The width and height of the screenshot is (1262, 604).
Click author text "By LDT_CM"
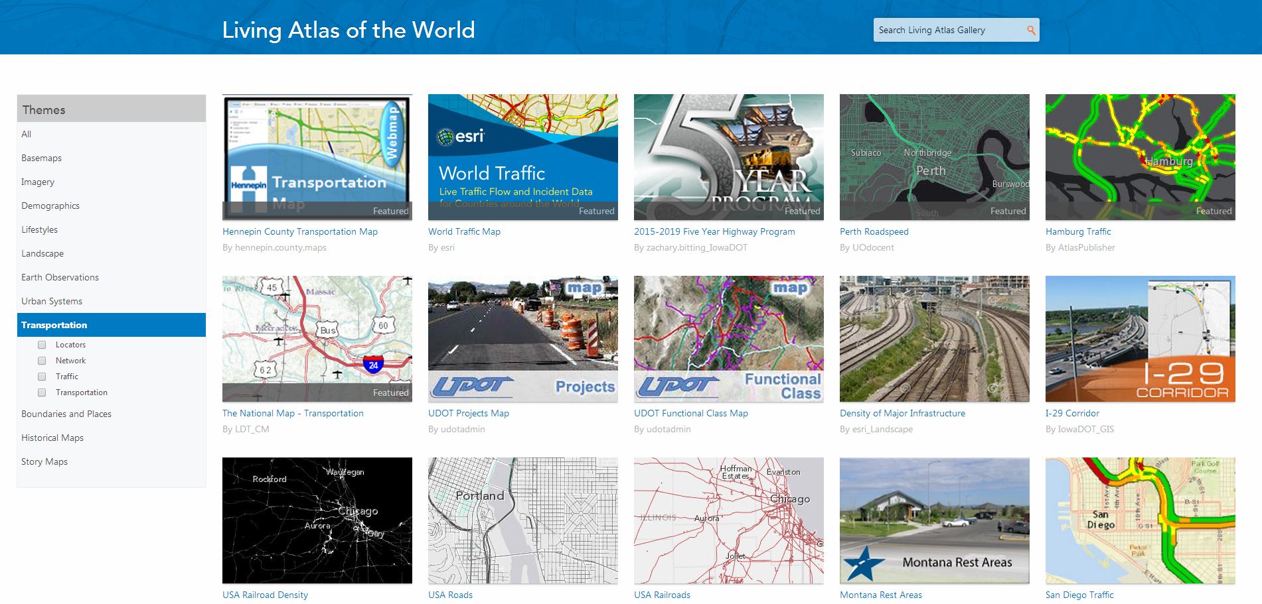pyautogui.click(x=246, y=429)
